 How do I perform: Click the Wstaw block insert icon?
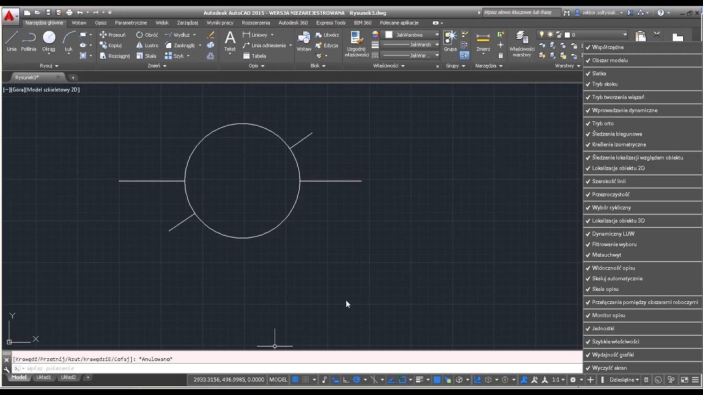304,41
